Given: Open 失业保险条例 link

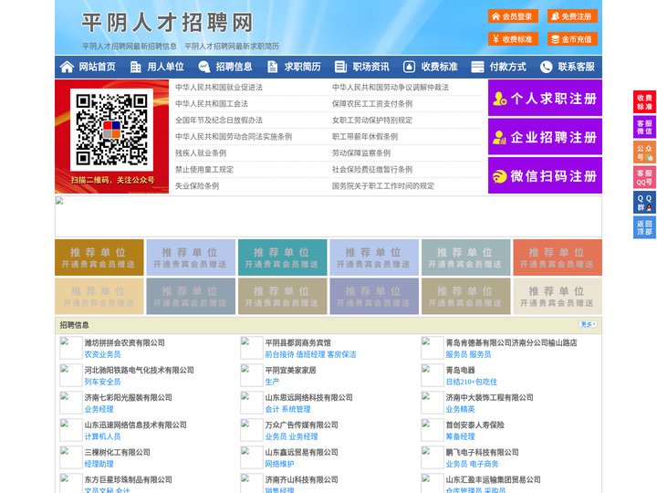Looking at the screenshot, I should (197, 185).
